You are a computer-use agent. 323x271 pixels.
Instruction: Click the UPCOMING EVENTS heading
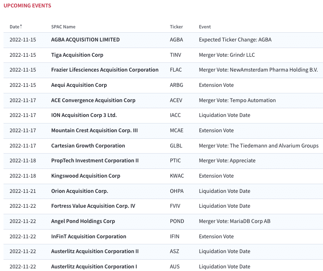coord(28,6)
